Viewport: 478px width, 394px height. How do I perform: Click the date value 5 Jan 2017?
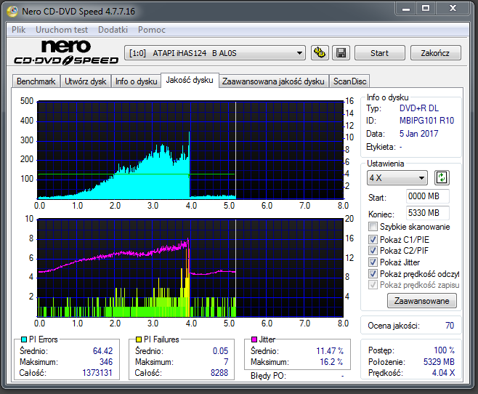click(419, 134)
